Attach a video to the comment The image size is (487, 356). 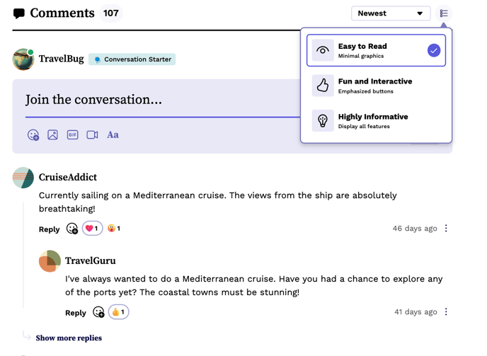click(92, 134)
